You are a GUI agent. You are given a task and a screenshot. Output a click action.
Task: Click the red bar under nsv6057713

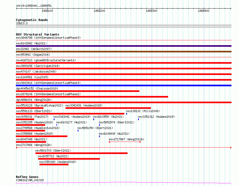point(69,159)
